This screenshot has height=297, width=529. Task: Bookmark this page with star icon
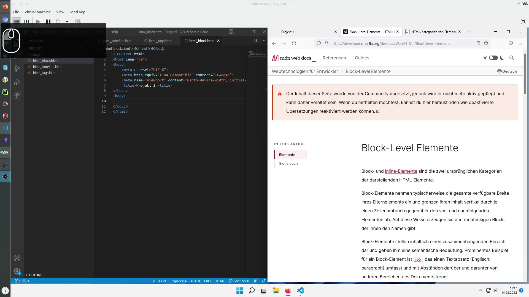[x=486, y=43]
